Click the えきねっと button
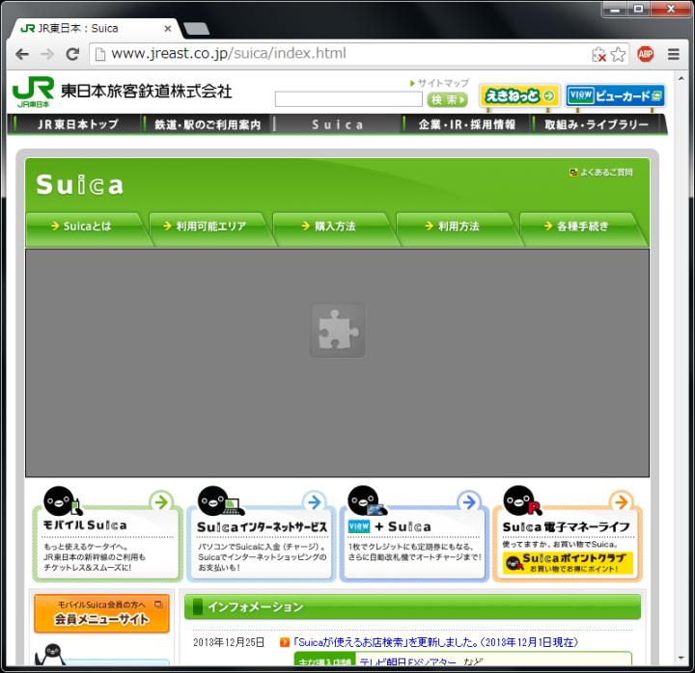Screen dimensions: 695x673 pos(519,95)
